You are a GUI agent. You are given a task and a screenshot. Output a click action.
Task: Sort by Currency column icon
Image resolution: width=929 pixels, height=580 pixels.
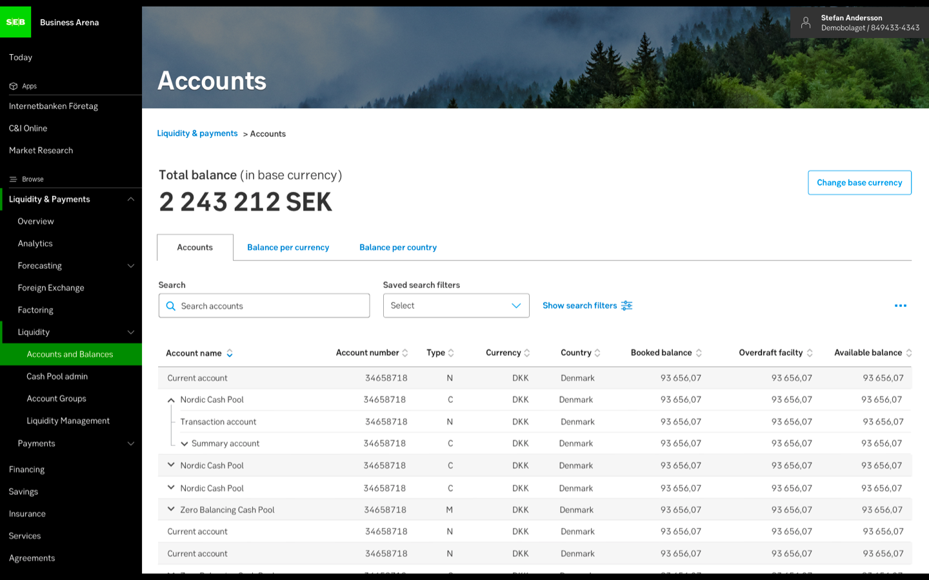click(527, 353)
